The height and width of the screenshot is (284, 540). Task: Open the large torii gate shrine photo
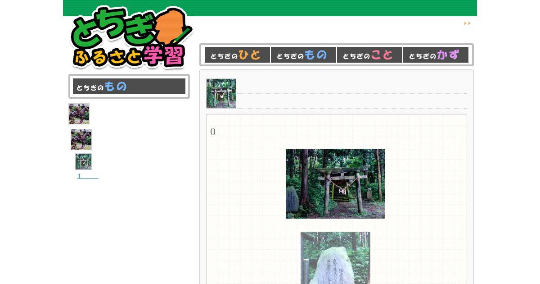click(335, 183)
